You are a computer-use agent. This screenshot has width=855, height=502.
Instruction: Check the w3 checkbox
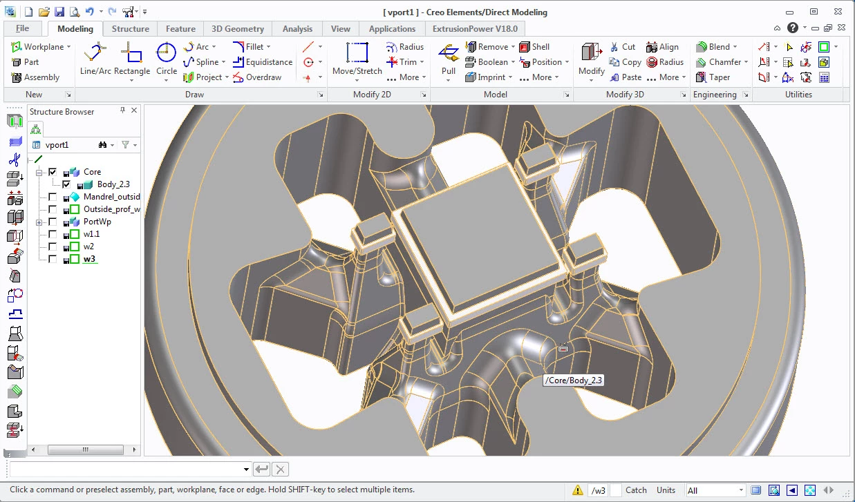pyautogui.click(x=53, y=259)
